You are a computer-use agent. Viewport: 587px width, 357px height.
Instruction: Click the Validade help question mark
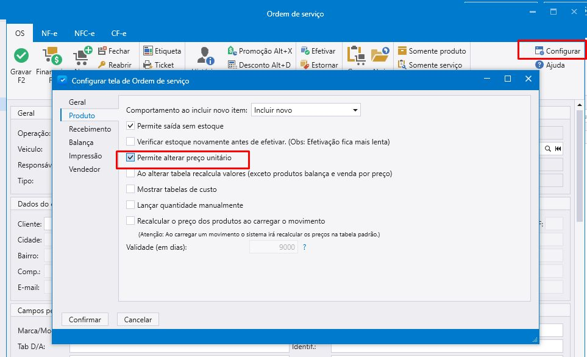click(304, 247)
